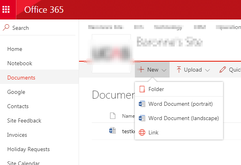Open Holiday Requests in sidebar
241x165 pixels.
pos(28,149)
